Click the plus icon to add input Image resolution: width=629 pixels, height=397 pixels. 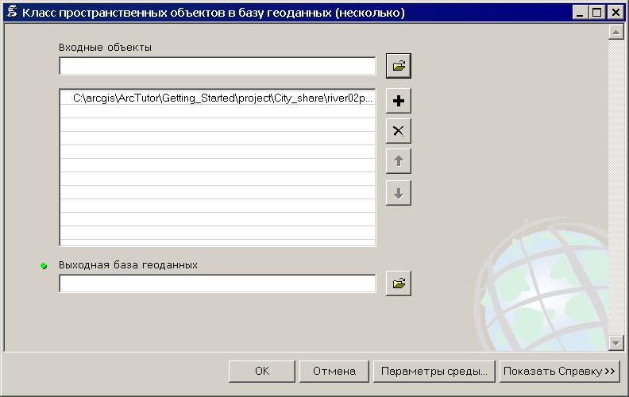399,101
